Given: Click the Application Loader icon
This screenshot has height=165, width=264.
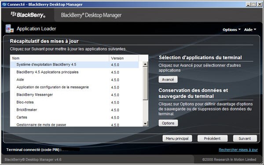Looking at the screenshot, I should tap(9, 28).
